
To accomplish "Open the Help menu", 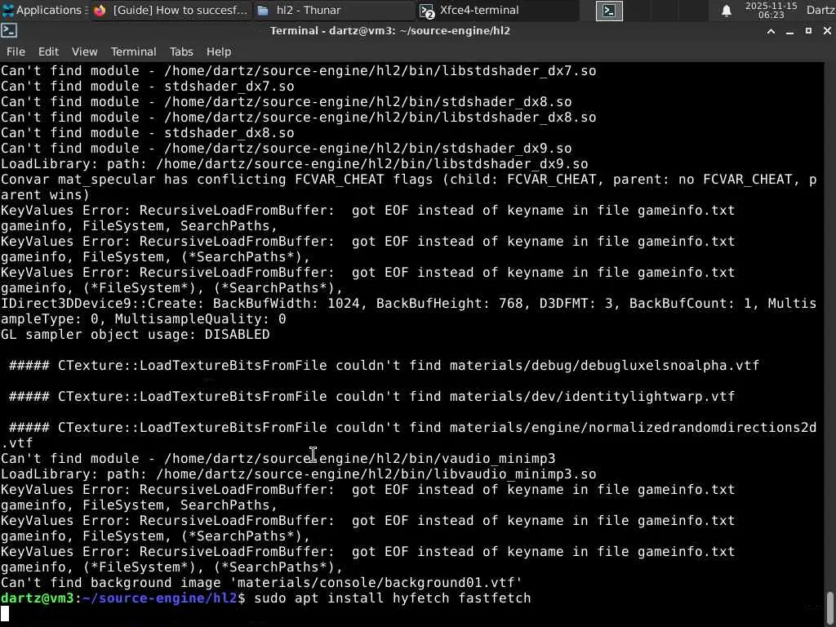I will coord(219,51).
